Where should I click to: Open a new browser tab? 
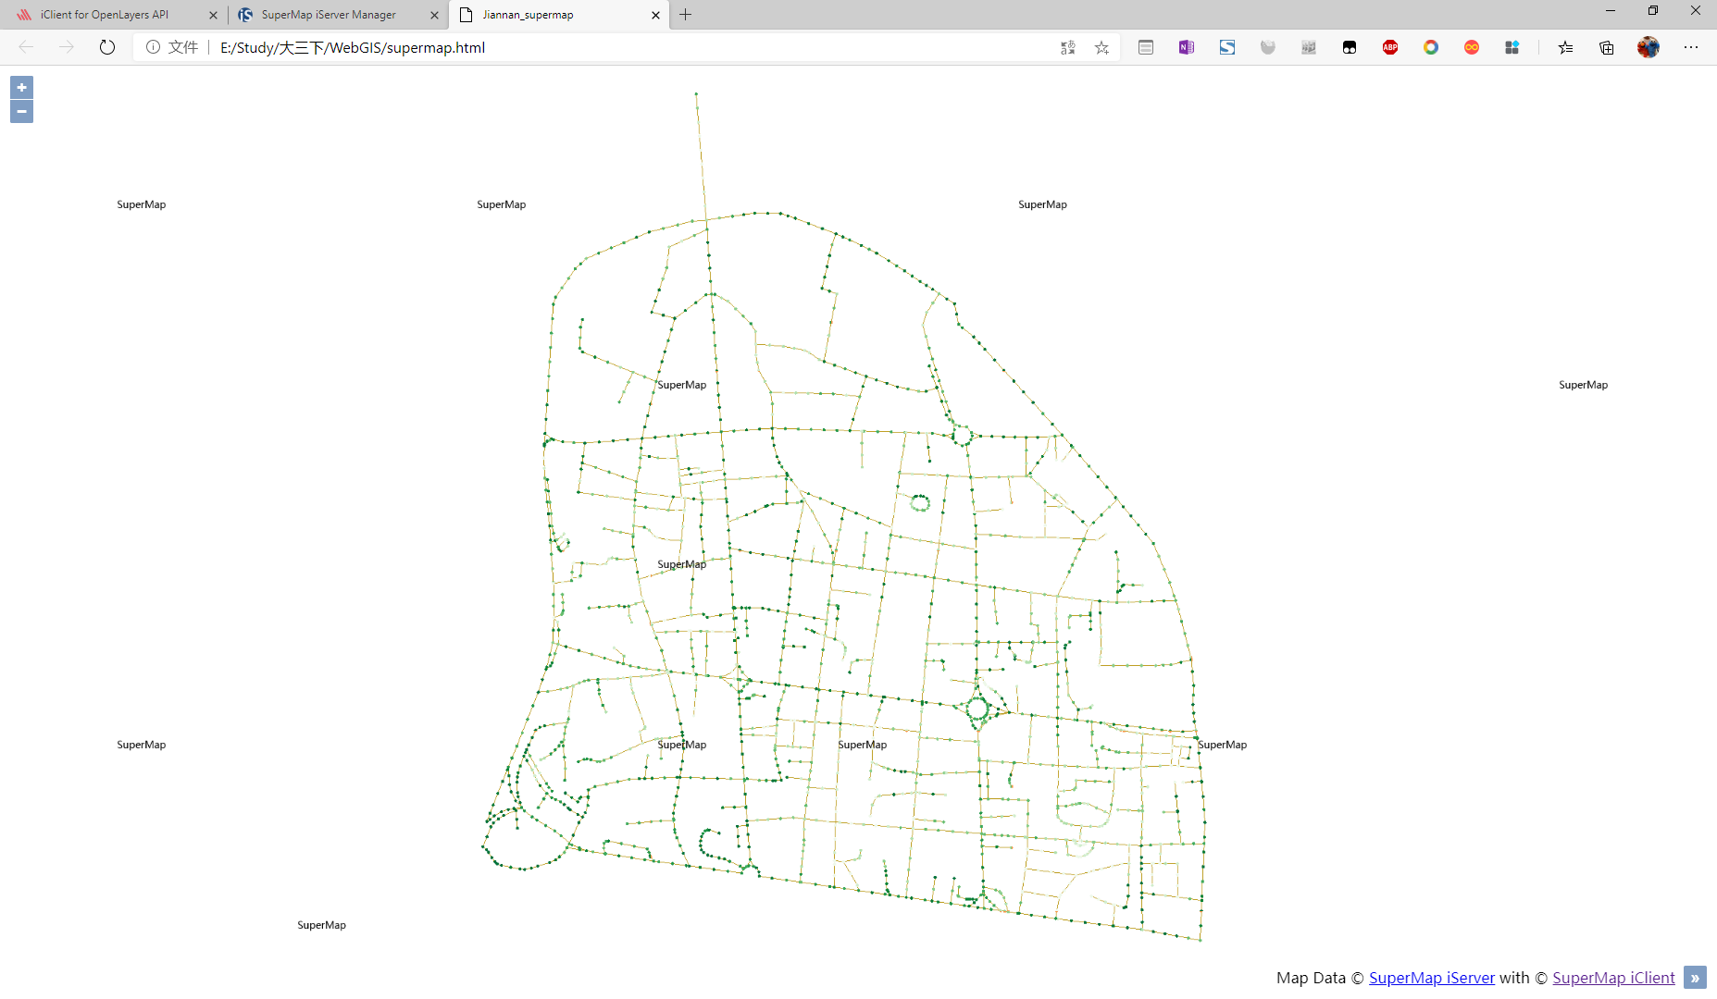685,15
